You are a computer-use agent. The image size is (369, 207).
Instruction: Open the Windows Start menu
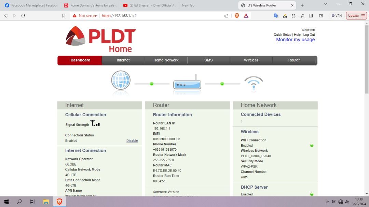[x=6, y=202]
